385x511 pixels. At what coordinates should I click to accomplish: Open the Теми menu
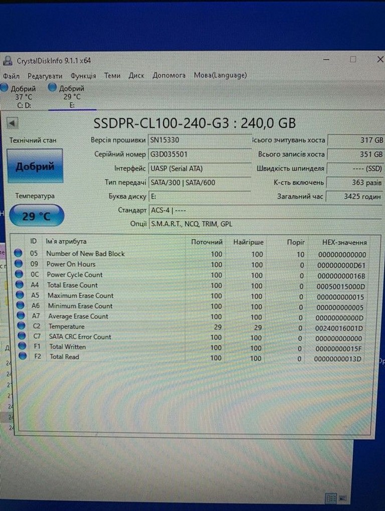click(x=112, y=76)
